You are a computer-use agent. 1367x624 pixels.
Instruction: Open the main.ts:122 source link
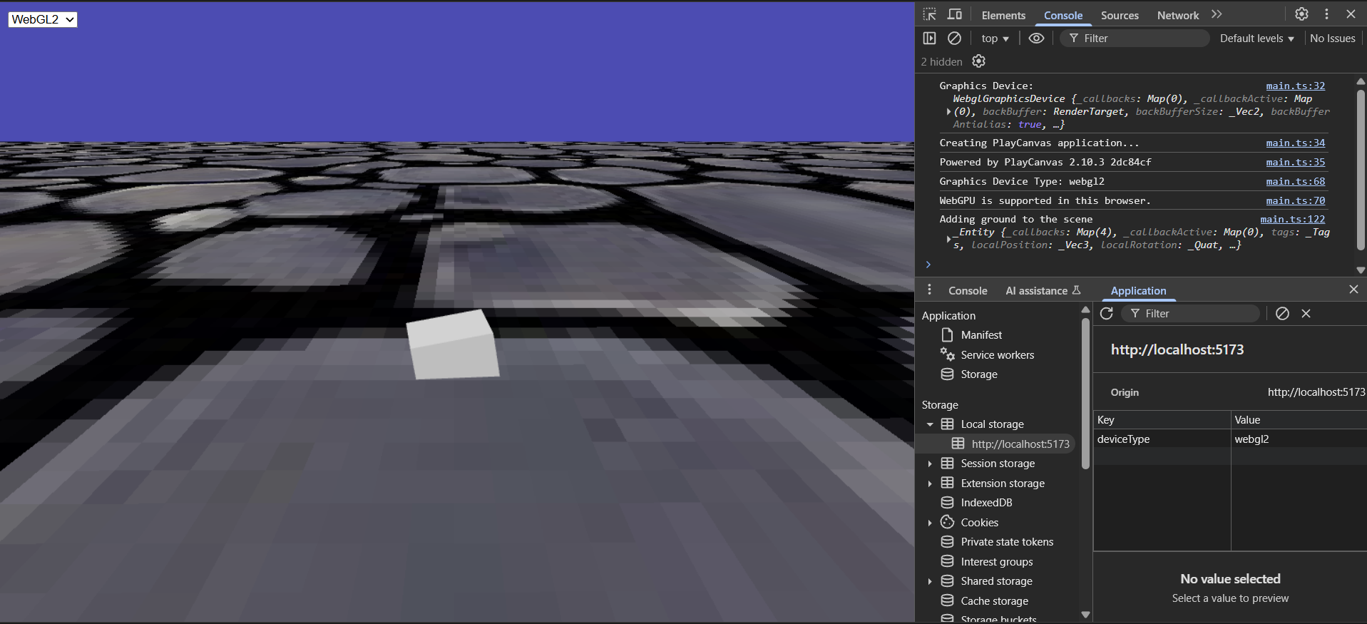tap(1292, 219)
